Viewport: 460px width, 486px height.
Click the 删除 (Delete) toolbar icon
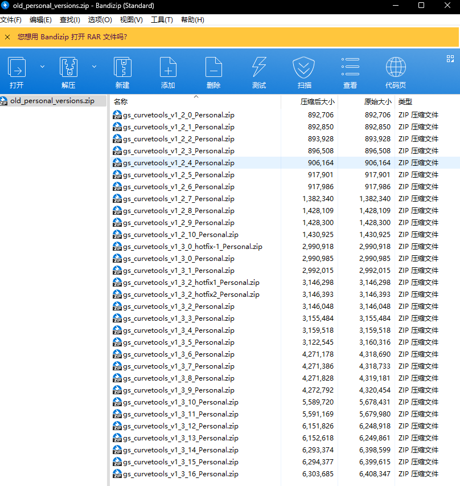[213, 70]
